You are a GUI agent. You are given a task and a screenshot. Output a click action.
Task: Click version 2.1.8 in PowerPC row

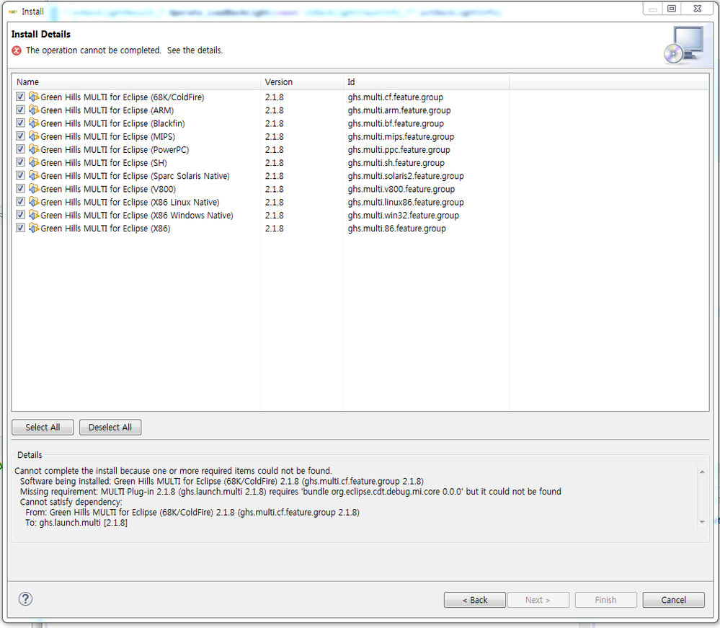point(274,149)
